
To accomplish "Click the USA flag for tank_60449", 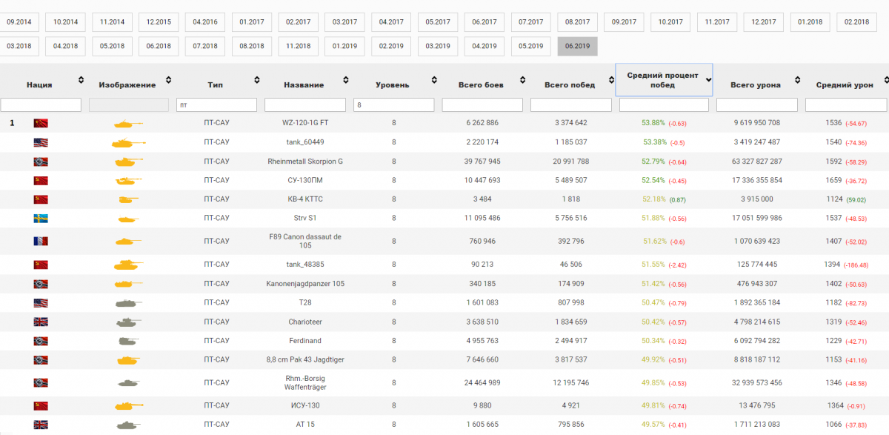I will (41, 142).
